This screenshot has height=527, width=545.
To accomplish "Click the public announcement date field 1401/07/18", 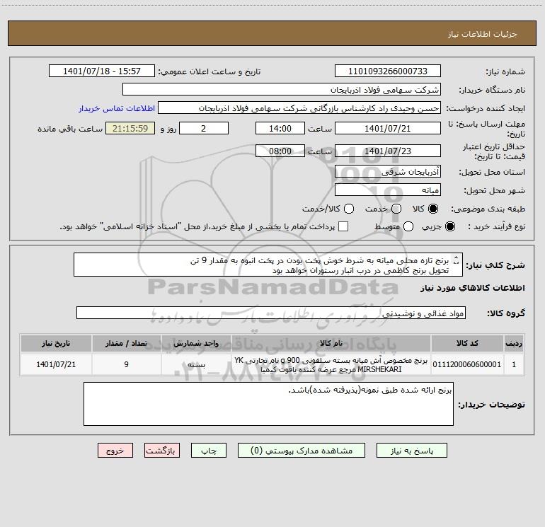I will click(102, 71).
